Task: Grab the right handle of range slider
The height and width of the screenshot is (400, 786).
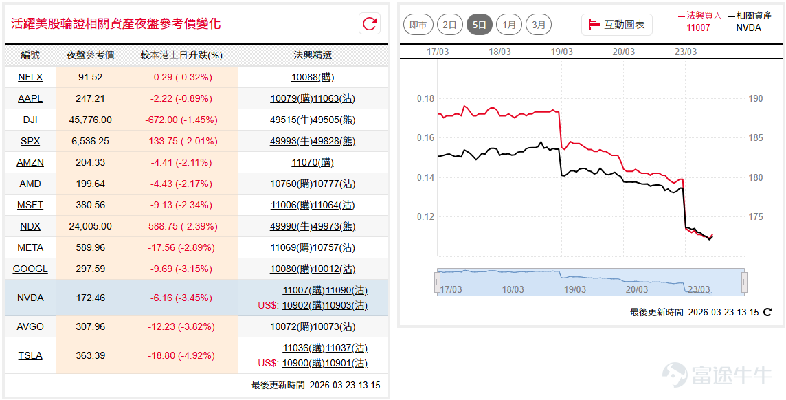Action: (x=744, y=282)
